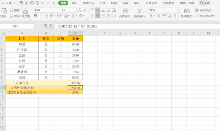Increase decimal places
Screen dimensions: 220x131
(169, 16)
